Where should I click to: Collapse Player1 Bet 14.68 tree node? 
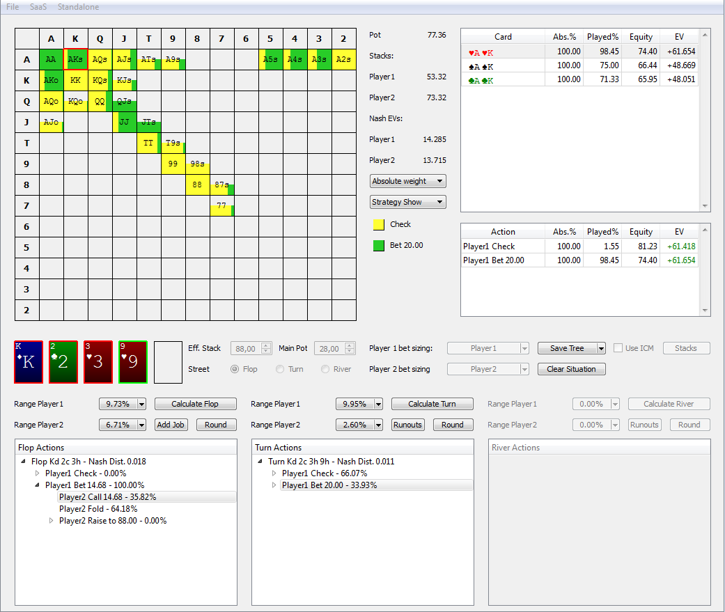tap(38, 485)
